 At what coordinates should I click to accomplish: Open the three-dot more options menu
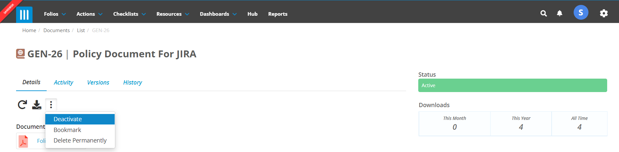(51, 105)
